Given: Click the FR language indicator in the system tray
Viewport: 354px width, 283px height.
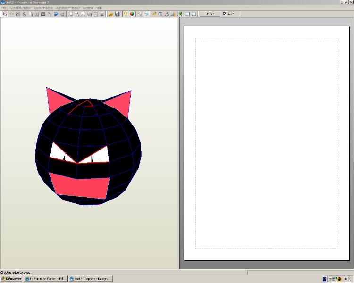Looking at the screenshot, I should pos(324,279).
